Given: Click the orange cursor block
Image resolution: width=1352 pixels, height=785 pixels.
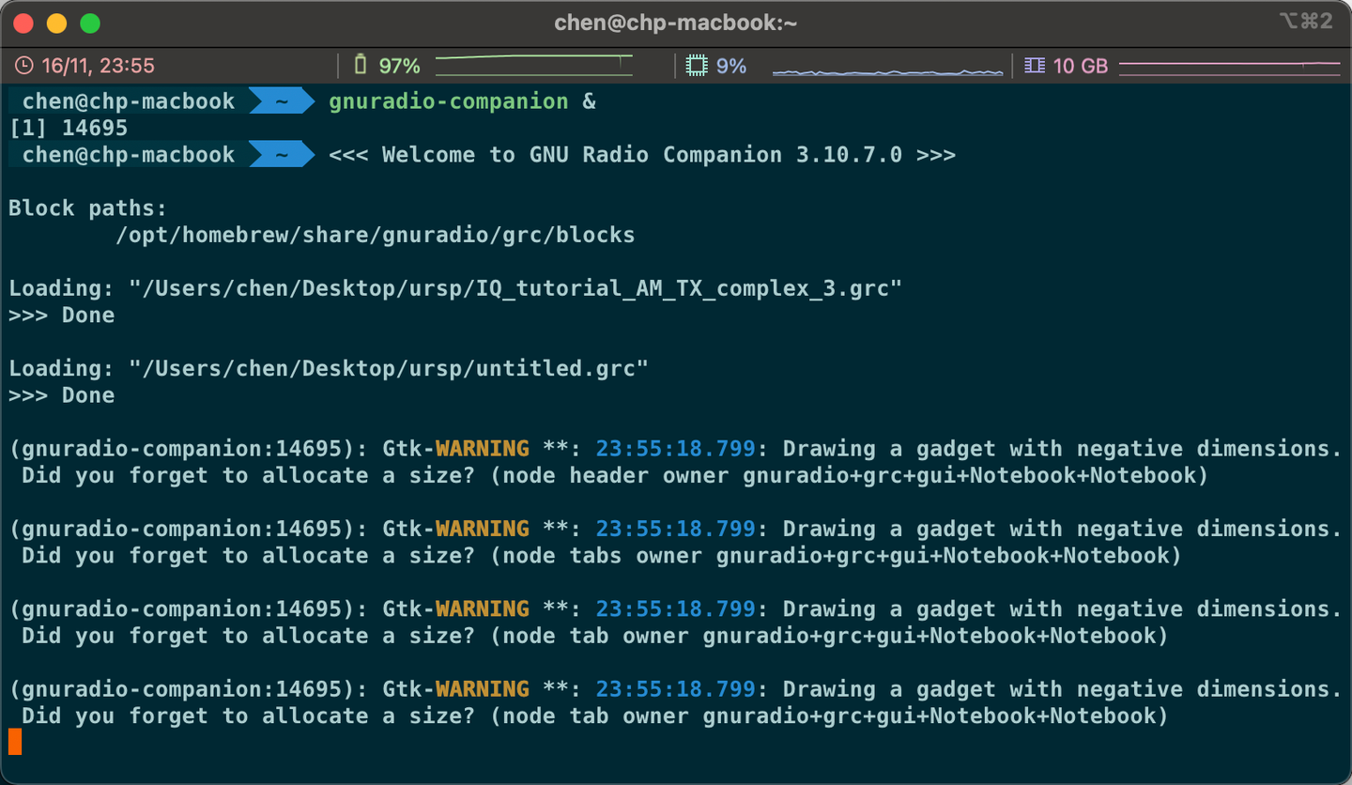Looking at the screenshot, I should (15, 742).
